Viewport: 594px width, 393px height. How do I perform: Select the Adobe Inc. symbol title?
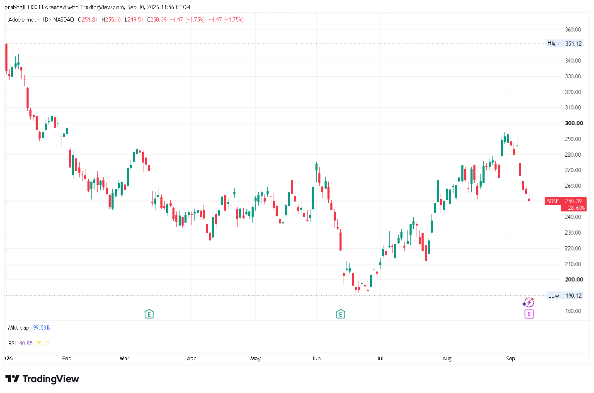(22, 19)
